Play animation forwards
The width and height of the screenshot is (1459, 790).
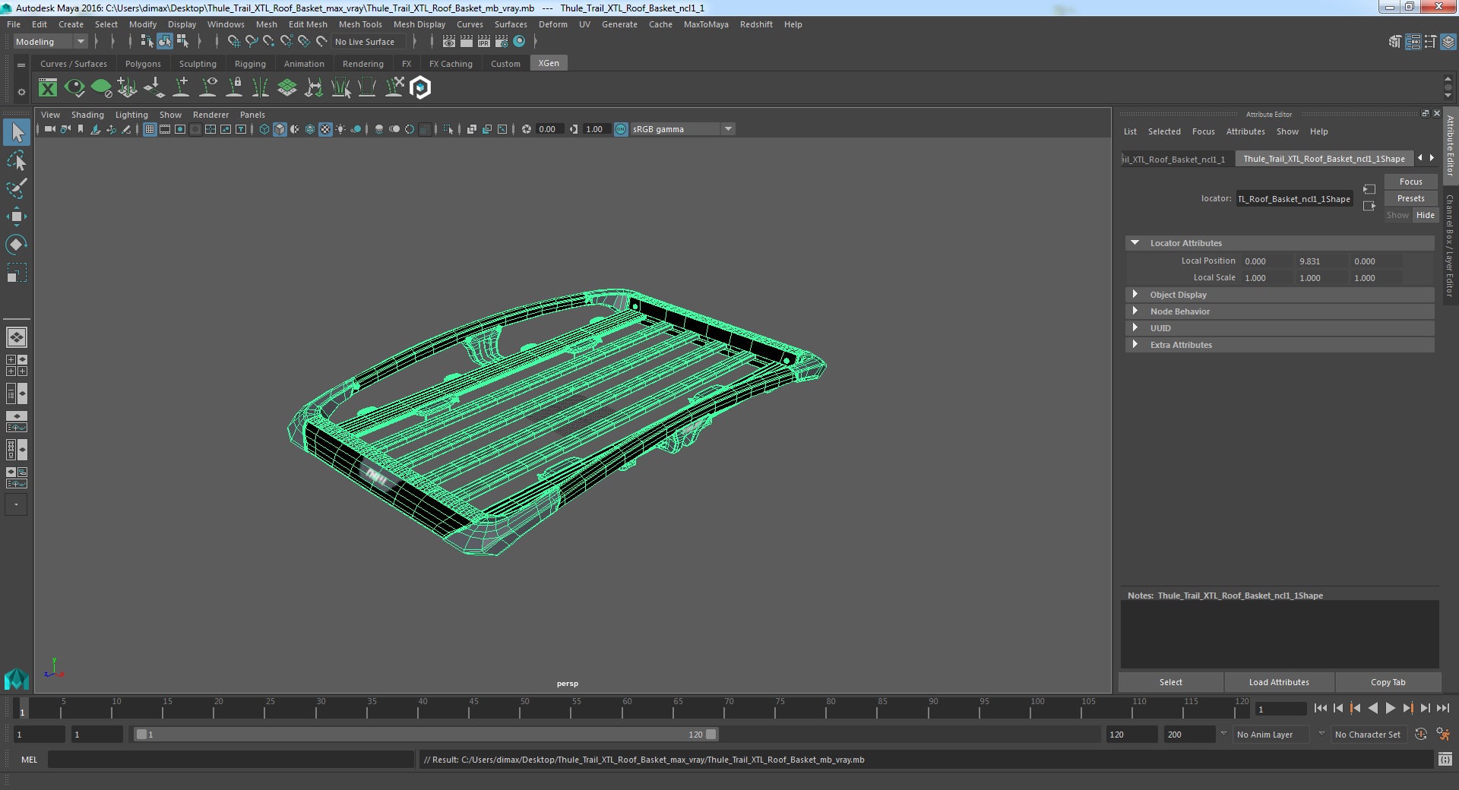1390,708
